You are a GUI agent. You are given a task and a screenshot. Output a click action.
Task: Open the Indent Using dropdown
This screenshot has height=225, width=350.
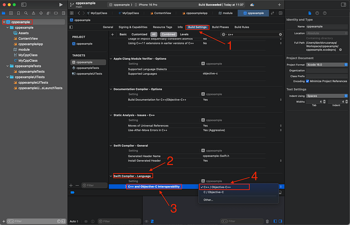(x=327, y=96)
